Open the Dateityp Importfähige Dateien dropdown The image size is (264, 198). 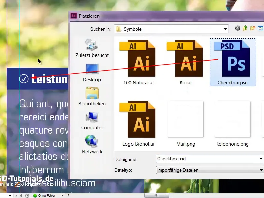click(x=210, y=170)
